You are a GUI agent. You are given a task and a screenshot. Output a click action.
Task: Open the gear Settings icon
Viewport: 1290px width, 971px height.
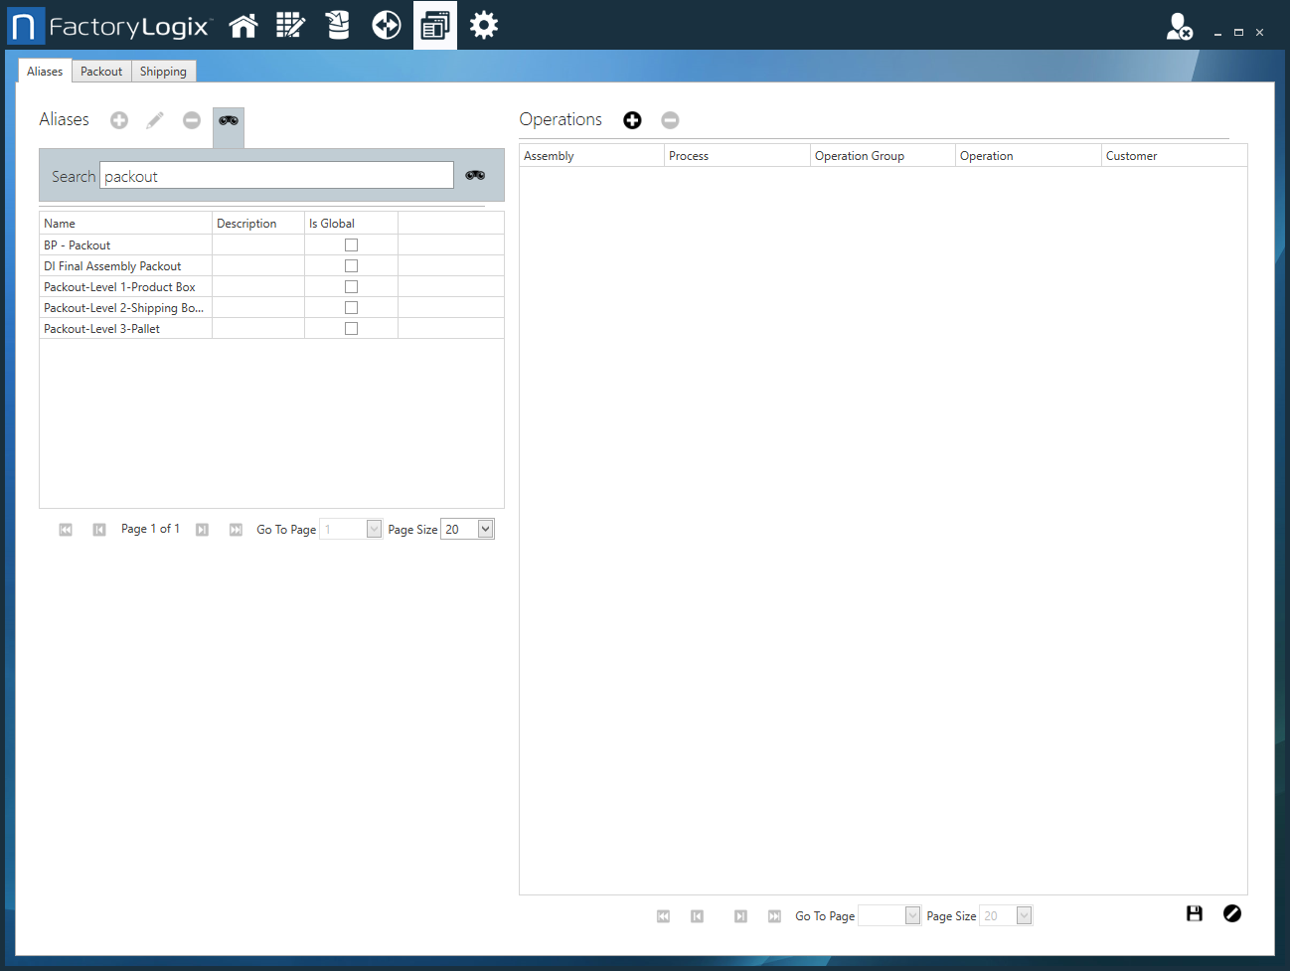pyautogui.click(x=484, y=26)
